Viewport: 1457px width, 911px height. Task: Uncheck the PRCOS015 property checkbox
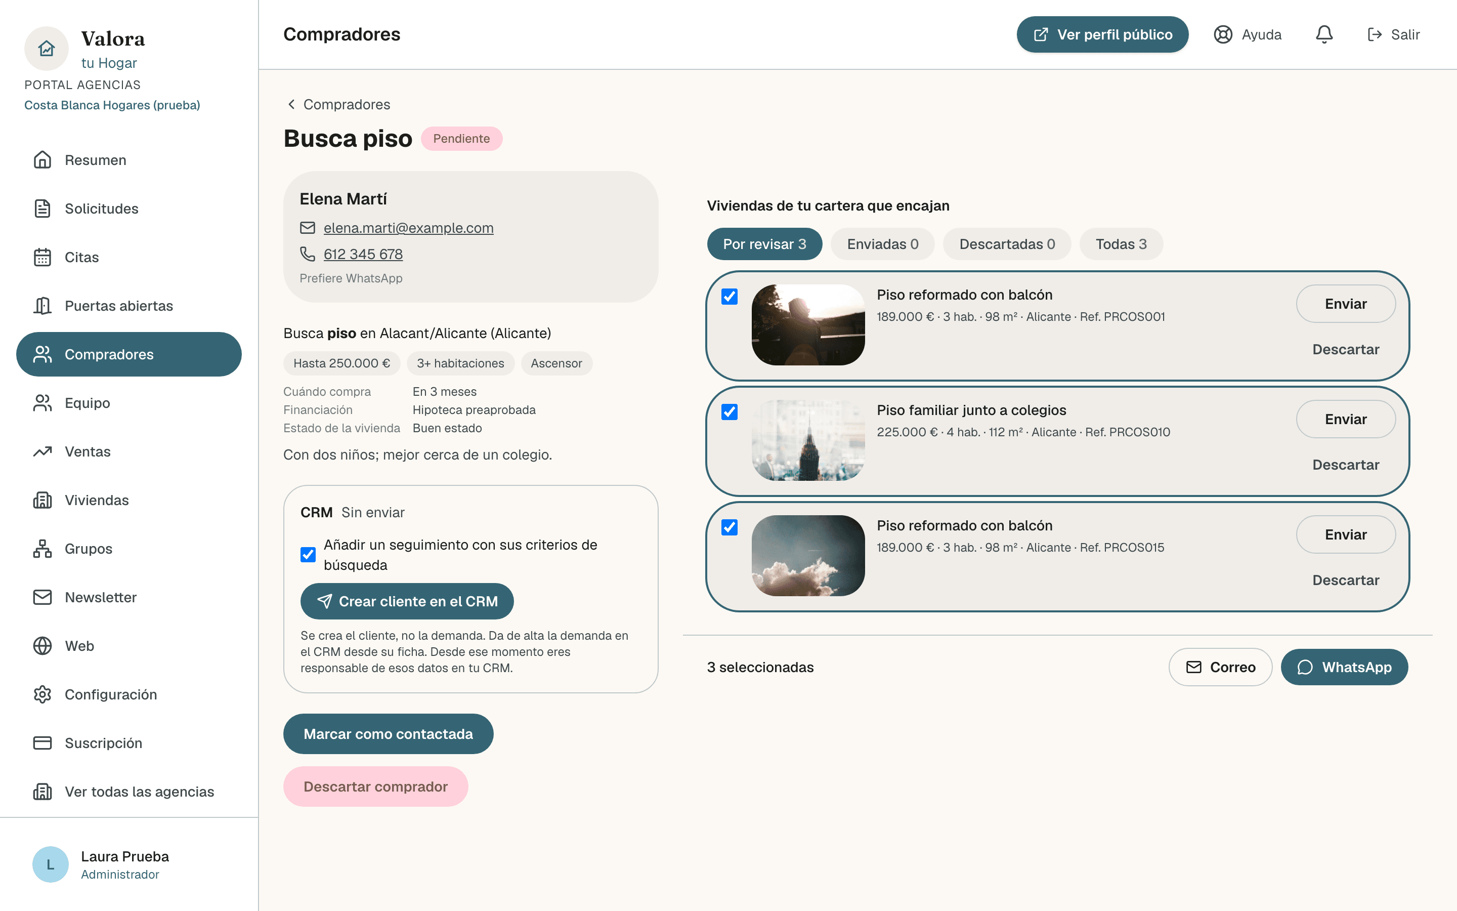[729, 527]
